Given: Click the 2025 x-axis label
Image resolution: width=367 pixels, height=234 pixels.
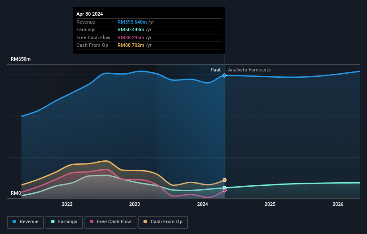Looking at the screenshot, I should coord(270,204).
